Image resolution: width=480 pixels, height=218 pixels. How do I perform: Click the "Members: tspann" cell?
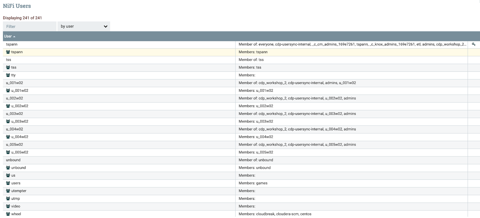[352, 52]
